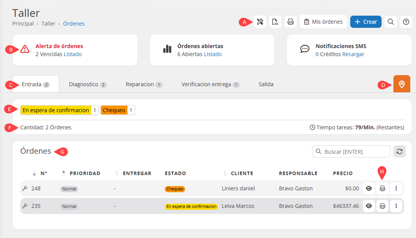Refresh the orders list

click(x=400, y=151)
